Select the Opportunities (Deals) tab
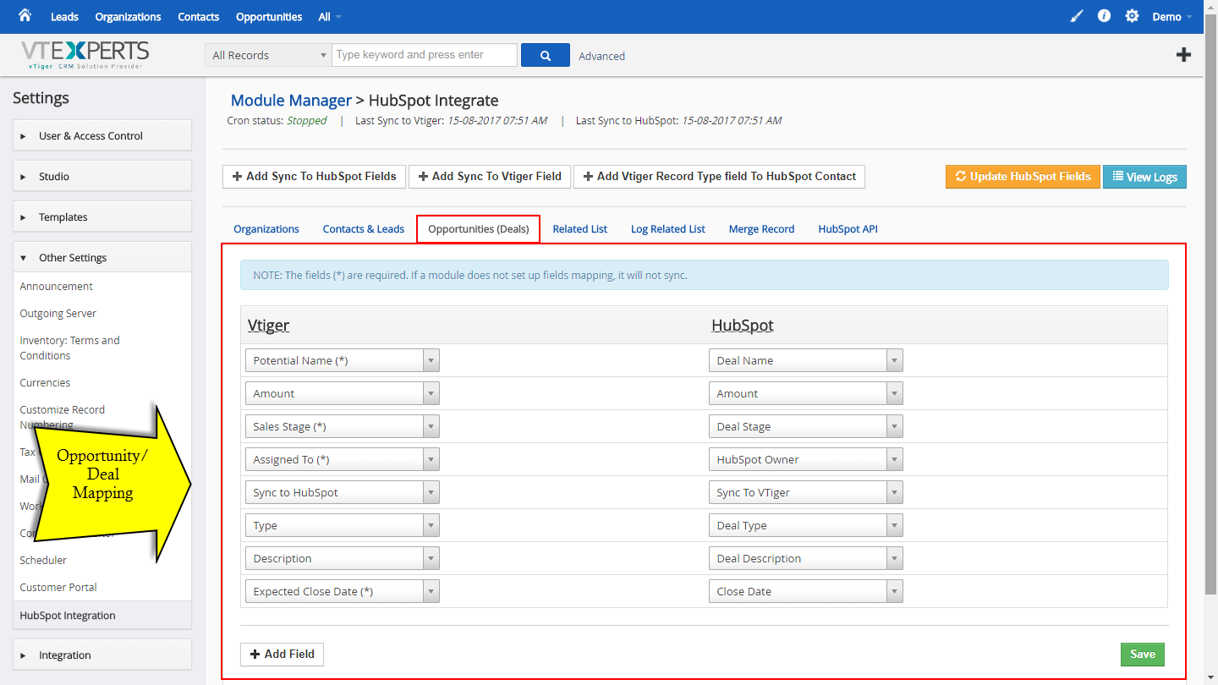1218x685 pixels. point(479,229)
